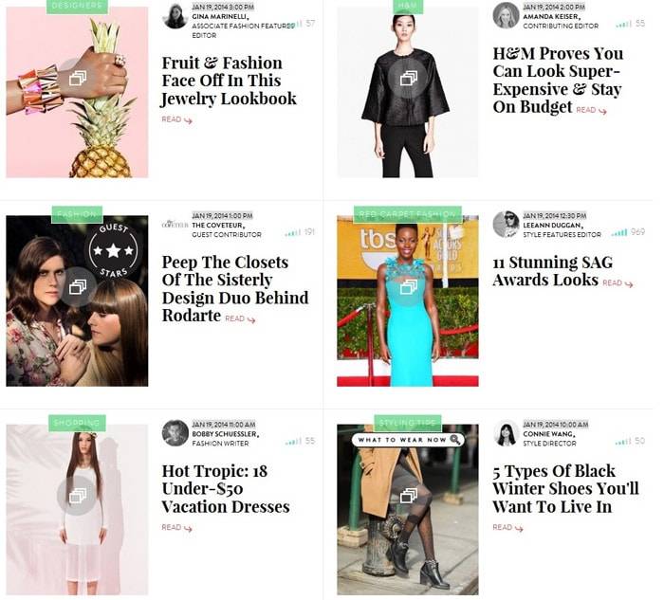Click What To Wear Now search badge

pos(408,440)
